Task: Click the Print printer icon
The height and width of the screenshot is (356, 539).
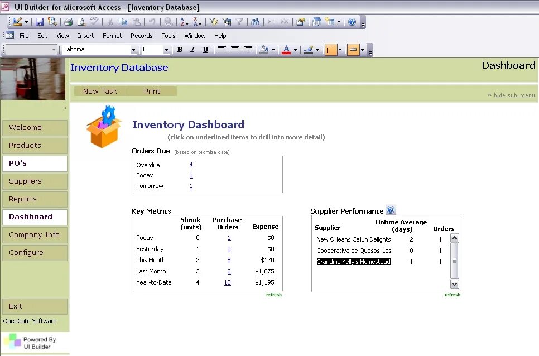Action: (x=69, y=22)
